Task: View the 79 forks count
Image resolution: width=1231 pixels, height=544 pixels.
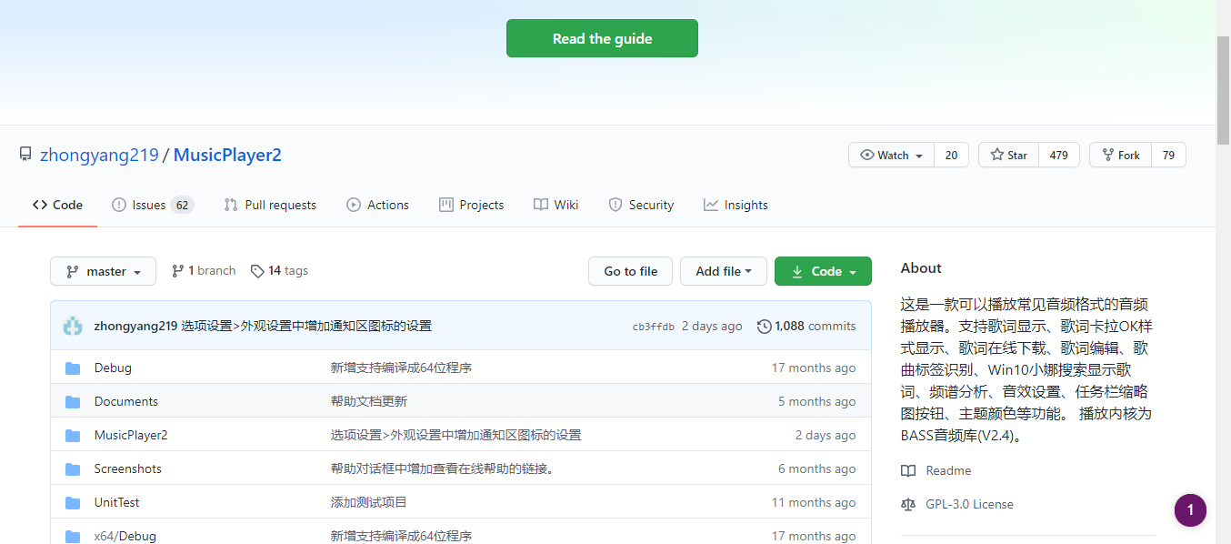Action: click(x=1168, y=155)
